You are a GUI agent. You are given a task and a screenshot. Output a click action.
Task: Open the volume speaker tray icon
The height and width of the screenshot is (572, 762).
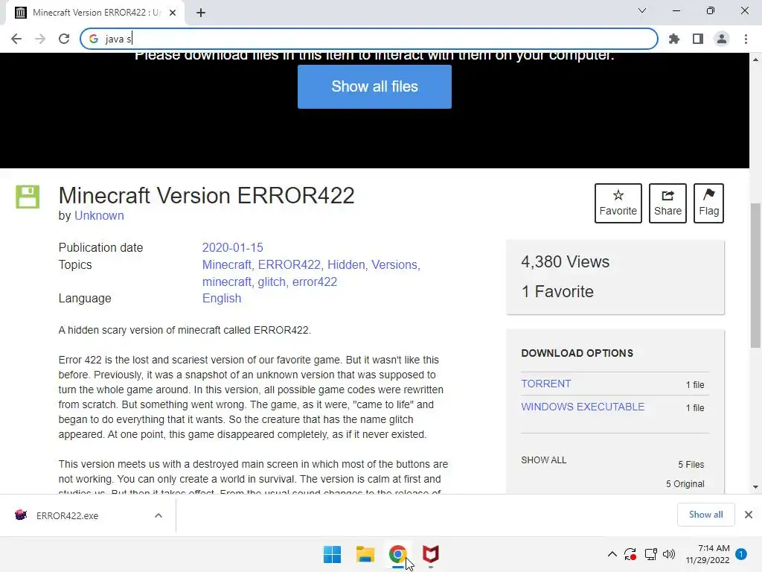669,554
